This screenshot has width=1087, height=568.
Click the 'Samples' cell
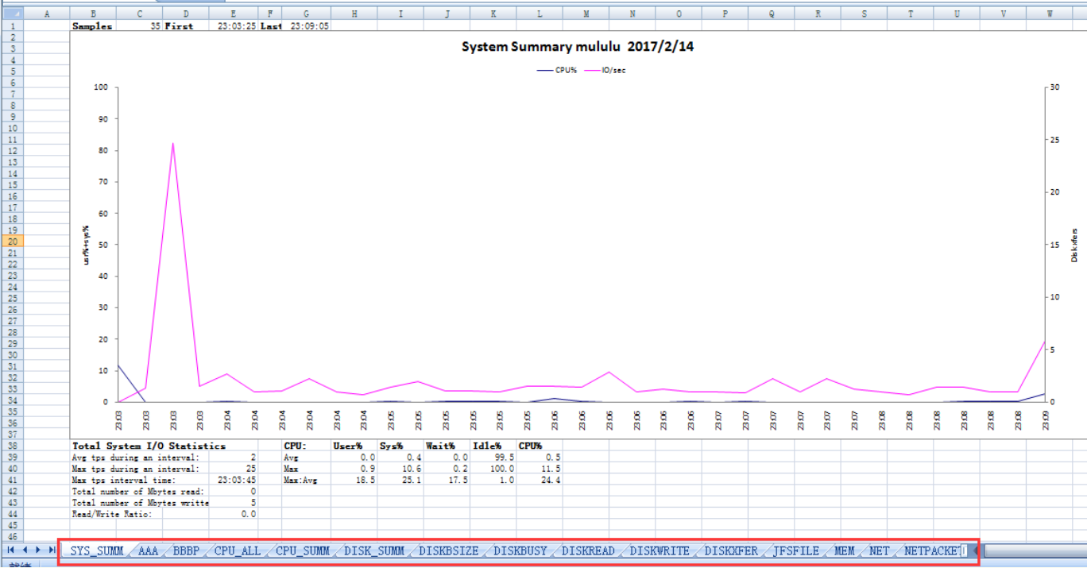(93, 25)
